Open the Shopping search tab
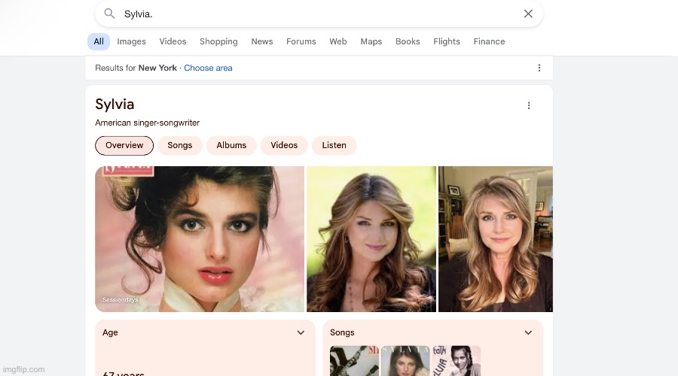This screenshot has height=376, width=678. tap(218, 41)
